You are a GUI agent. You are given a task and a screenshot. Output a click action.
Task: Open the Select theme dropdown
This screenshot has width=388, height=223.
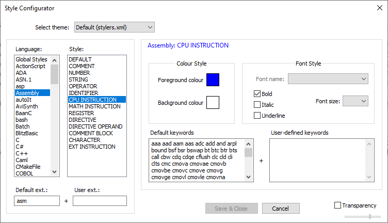click(x=115, y=27)
